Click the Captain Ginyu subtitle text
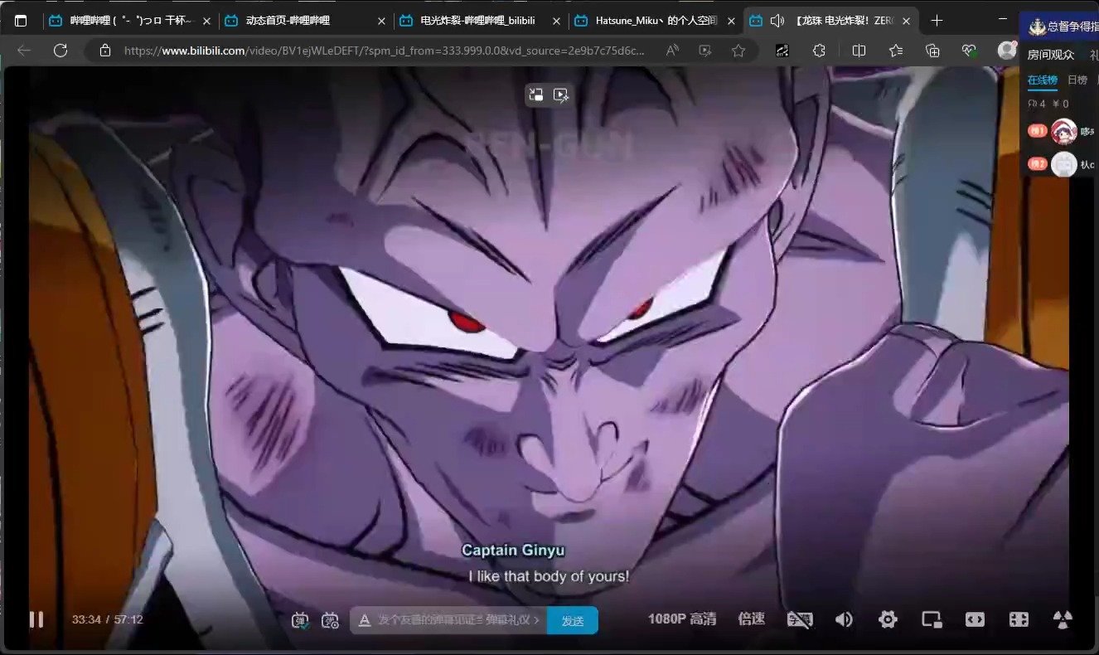1099x655 pixels. tap(513, 551)
